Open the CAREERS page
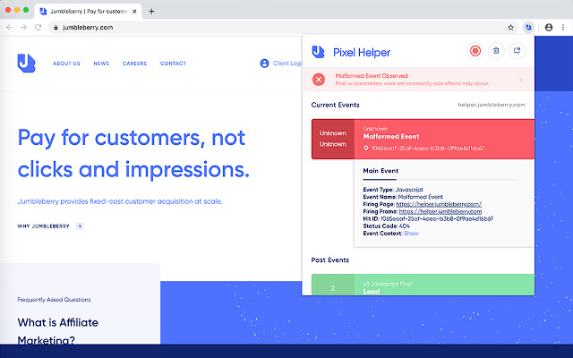The width and height of the screenshot is (573, 358). point(134,64)
